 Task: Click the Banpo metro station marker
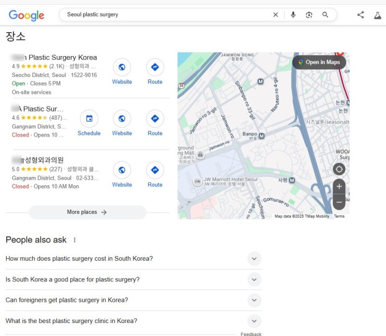tap(261, 136)
